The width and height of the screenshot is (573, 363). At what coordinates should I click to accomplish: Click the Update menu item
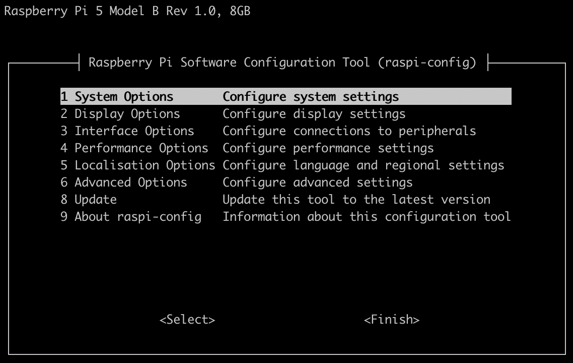point(89,200)
